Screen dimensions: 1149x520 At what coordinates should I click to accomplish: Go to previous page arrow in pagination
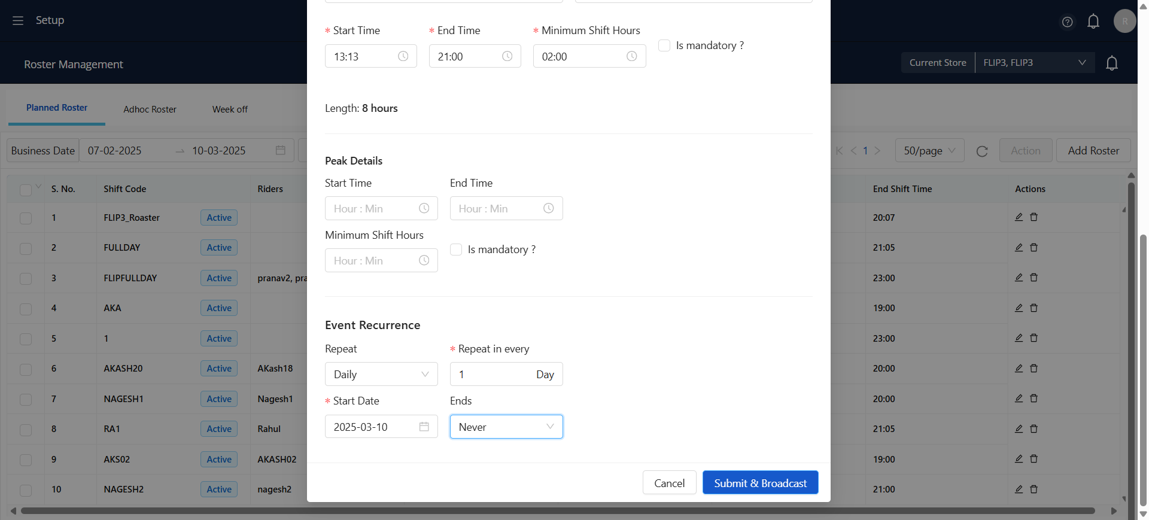(854, 151)
